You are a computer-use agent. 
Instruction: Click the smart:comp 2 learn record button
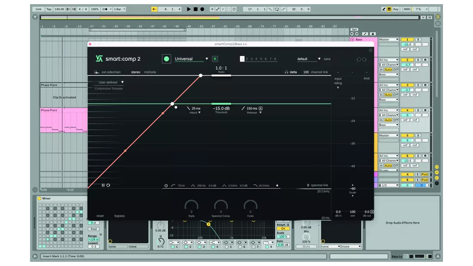coord(166,59)
